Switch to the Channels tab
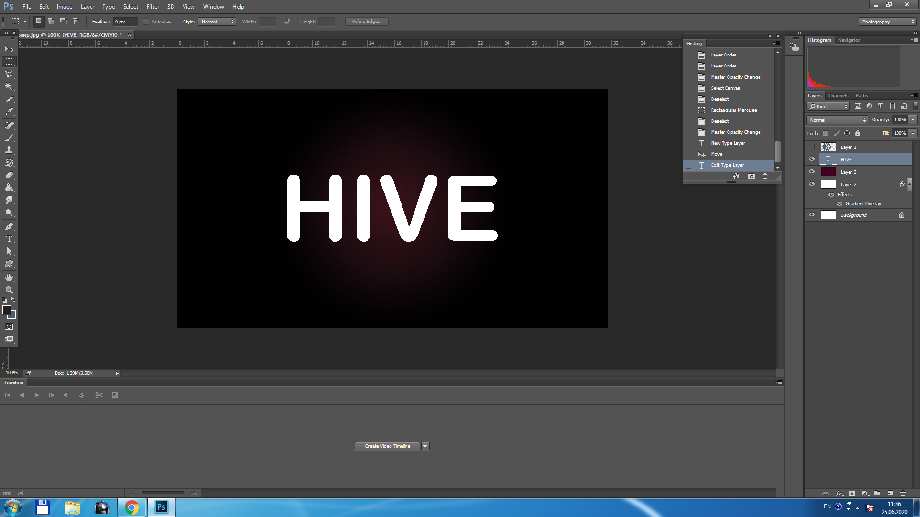The width and height of the screenshot is (920, 517). tap(838, 96)
